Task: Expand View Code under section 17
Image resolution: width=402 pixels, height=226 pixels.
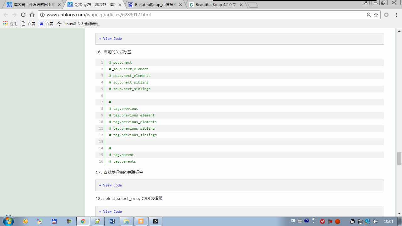Action: [110, 185]
